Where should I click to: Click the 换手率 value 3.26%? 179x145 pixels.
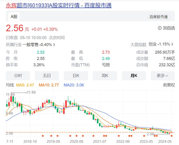point(39,65)
